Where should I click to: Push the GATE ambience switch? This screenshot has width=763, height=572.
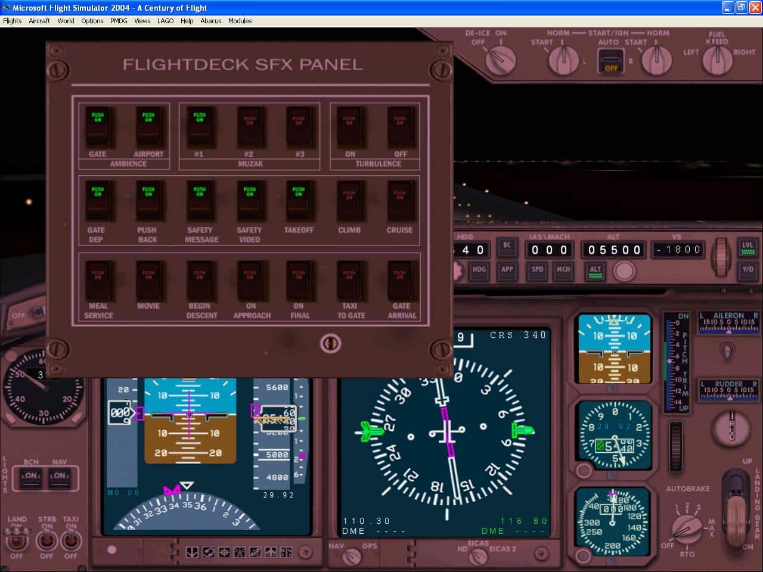(x=98, y=126)
